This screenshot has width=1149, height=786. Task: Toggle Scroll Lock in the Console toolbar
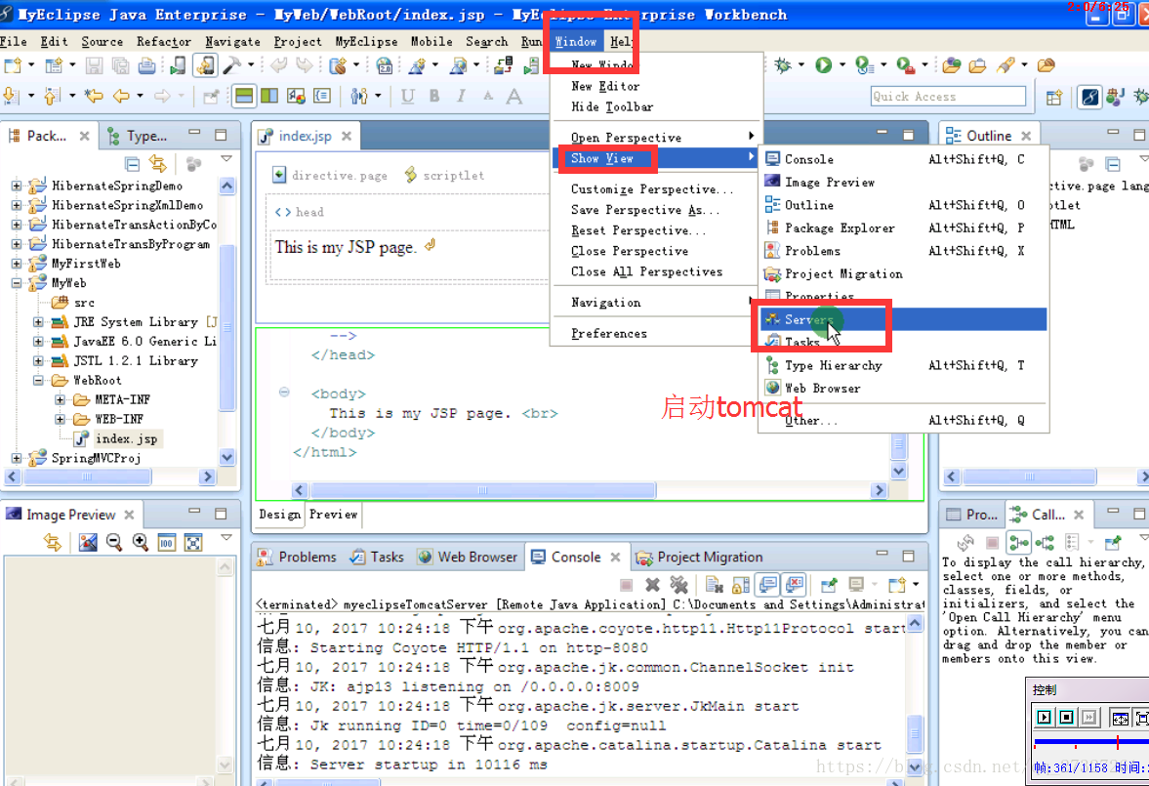pyautogui.click(x=741, y=585)
